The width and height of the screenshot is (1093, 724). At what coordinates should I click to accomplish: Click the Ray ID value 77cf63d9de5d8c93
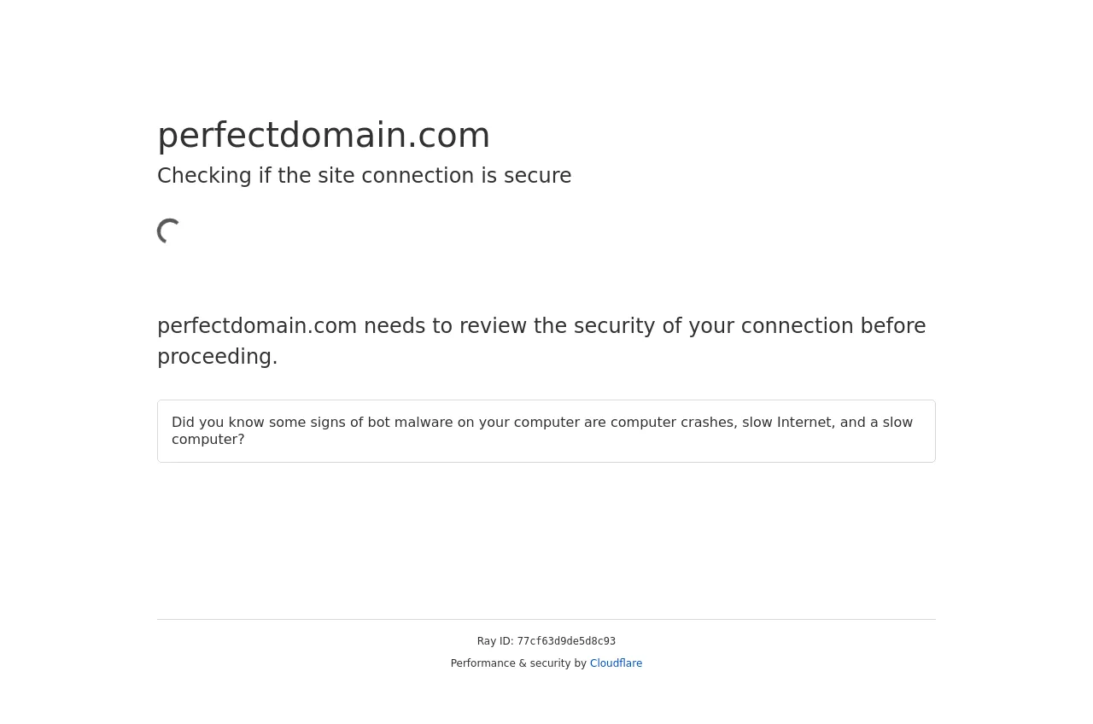point(566,641)
